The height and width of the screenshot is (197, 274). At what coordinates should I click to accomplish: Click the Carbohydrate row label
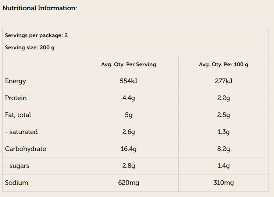[25, 149]
